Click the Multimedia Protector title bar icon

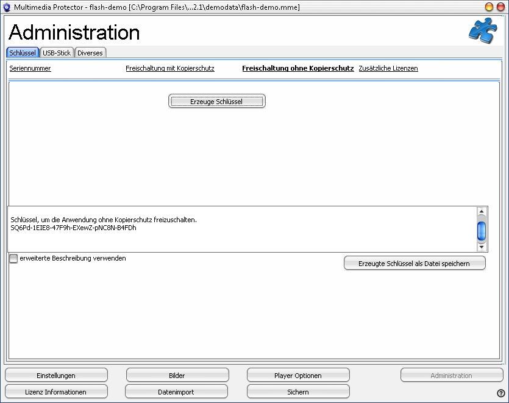7,7
